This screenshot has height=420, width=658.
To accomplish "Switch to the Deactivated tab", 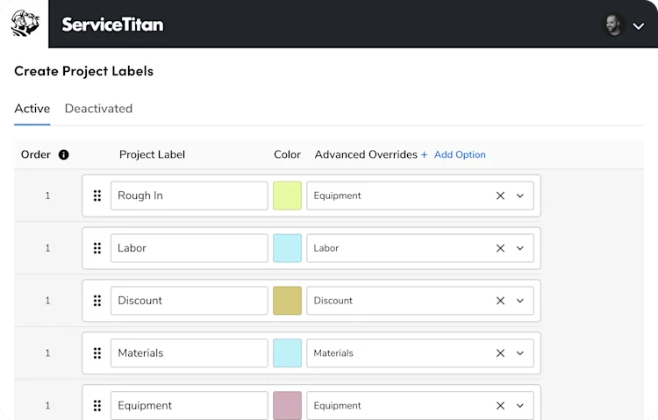I will click(x=98, y=109).
